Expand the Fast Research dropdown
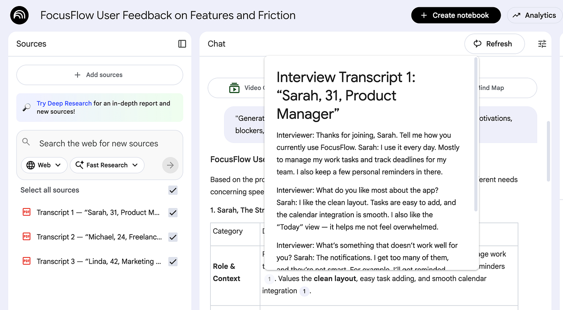This screenshot has width=563, height=310. [107, 165]
